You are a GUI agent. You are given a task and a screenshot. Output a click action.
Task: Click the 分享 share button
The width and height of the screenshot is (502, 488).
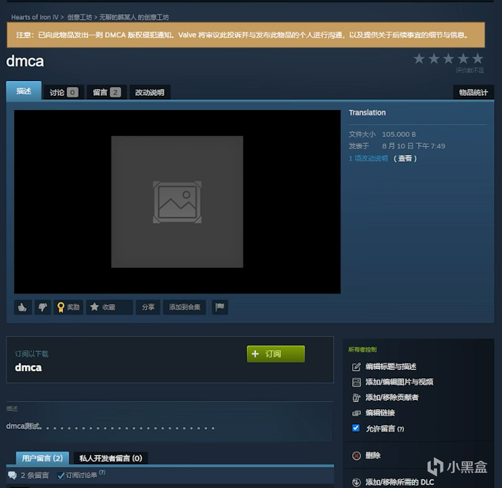[x=148, y=307]
